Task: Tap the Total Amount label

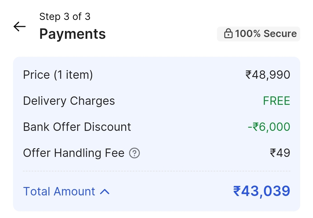Action: (x=59, y=191)
